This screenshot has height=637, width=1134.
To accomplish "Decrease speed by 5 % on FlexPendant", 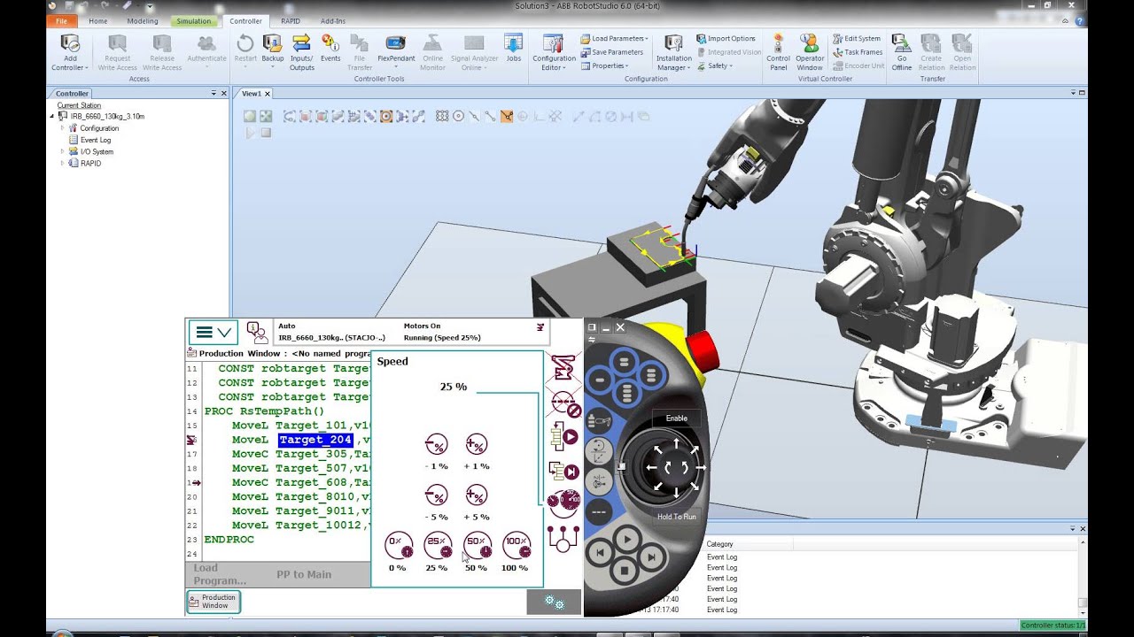I will 437,495.
